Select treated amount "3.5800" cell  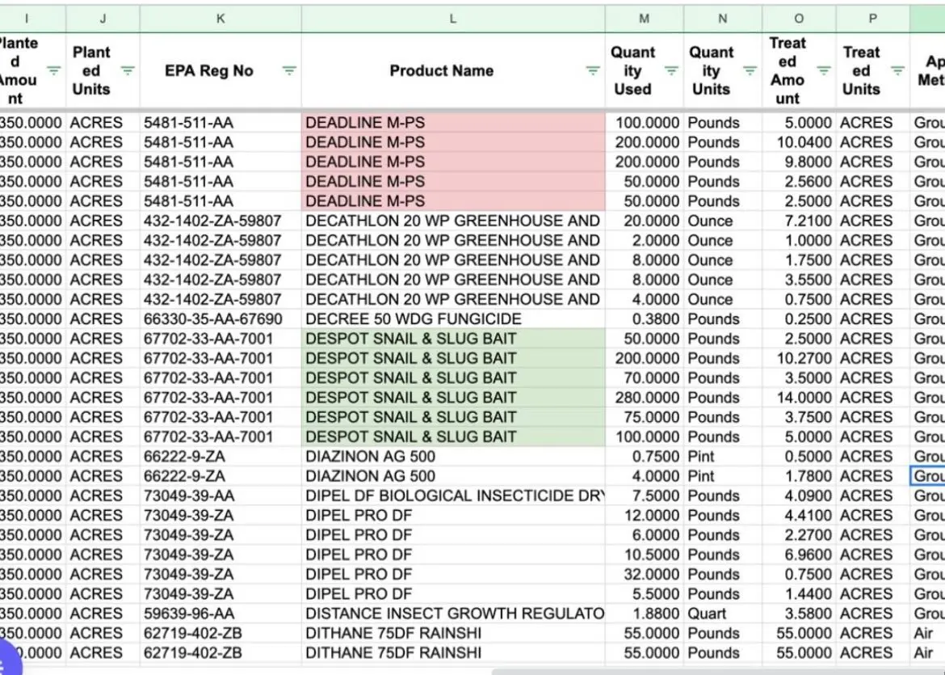(799, 614)
